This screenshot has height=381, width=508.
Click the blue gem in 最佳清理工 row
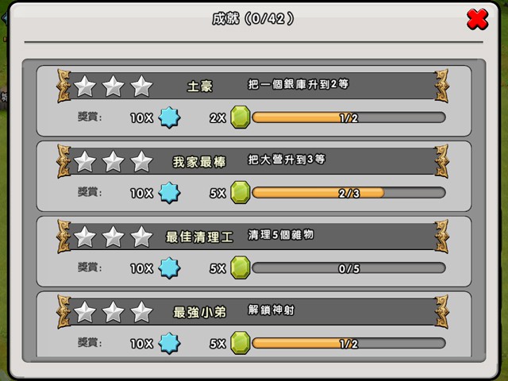(169, 268)
